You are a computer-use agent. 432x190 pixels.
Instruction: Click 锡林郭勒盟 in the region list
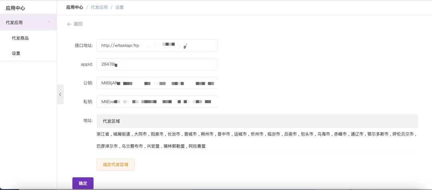174,146
